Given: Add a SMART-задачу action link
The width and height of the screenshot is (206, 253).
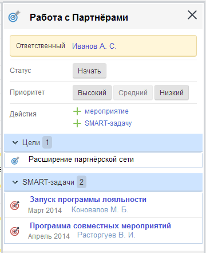Looking at the screenshot, I should click(x=108, y=123).
